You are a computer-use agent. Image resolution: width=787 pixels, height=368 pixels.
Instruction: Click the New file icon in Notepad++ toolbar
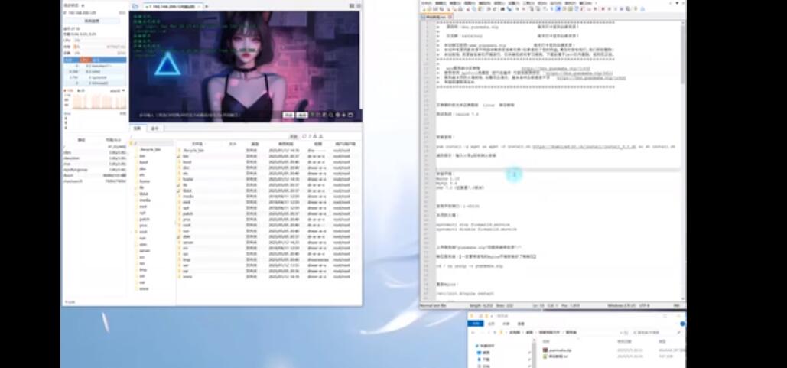(423, 9)
